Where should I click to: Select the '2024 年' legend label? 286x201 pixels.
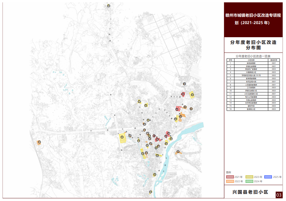point(258,181)
